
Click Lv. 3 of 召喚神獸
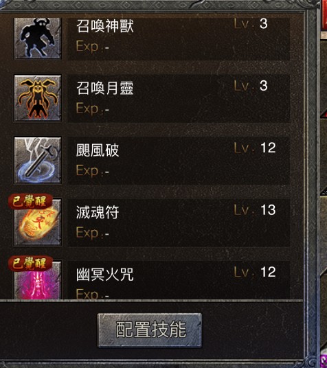click(251, 24)
